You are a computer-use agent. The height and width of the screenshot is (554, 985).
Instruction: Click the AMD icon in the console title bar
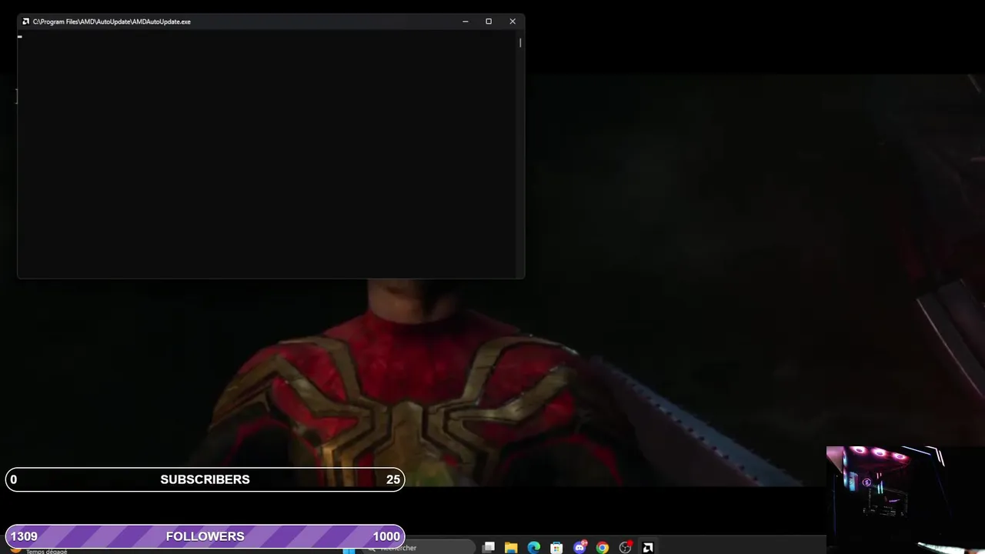(25, 22)
